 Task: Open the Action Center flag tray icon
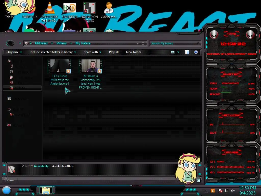[220, 191]
